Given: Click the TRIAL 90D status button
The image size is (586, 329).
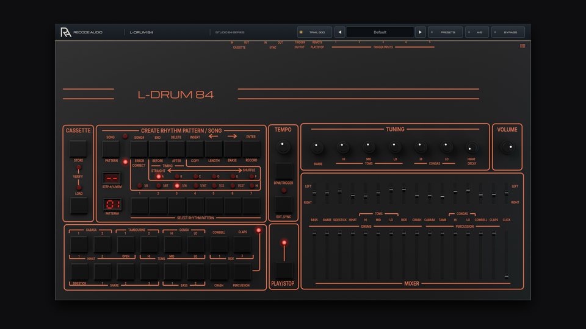Looking at the screenshot, I should pos(314,32).
